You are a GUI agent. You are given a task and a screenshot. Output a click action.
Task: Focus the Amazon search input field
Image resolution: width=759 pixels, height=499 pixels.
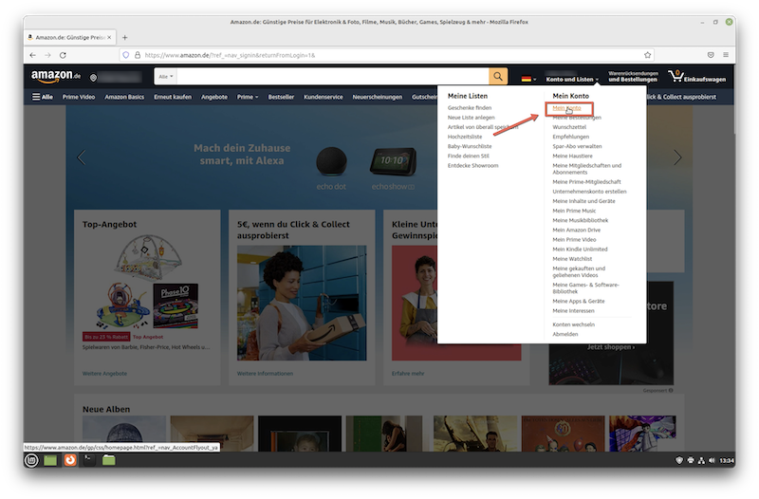(333, 77)
